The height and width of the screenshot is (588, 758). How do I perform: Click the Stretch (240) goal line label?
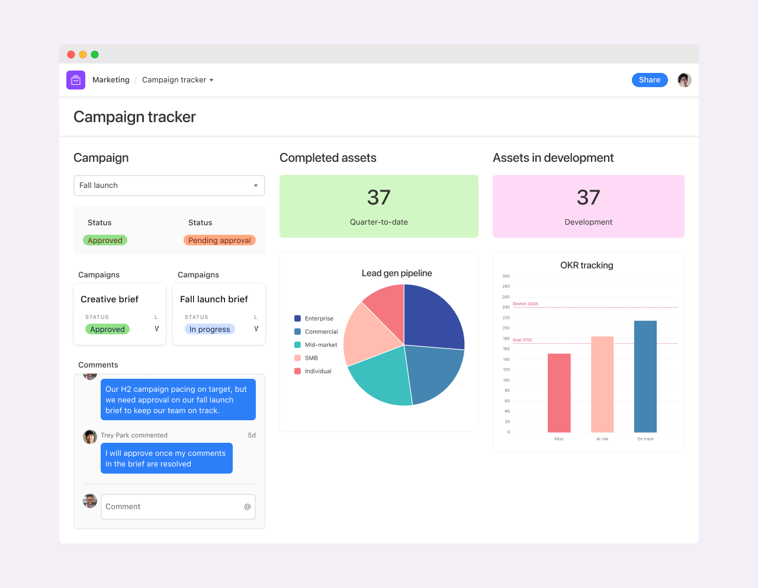pos(525,303)
